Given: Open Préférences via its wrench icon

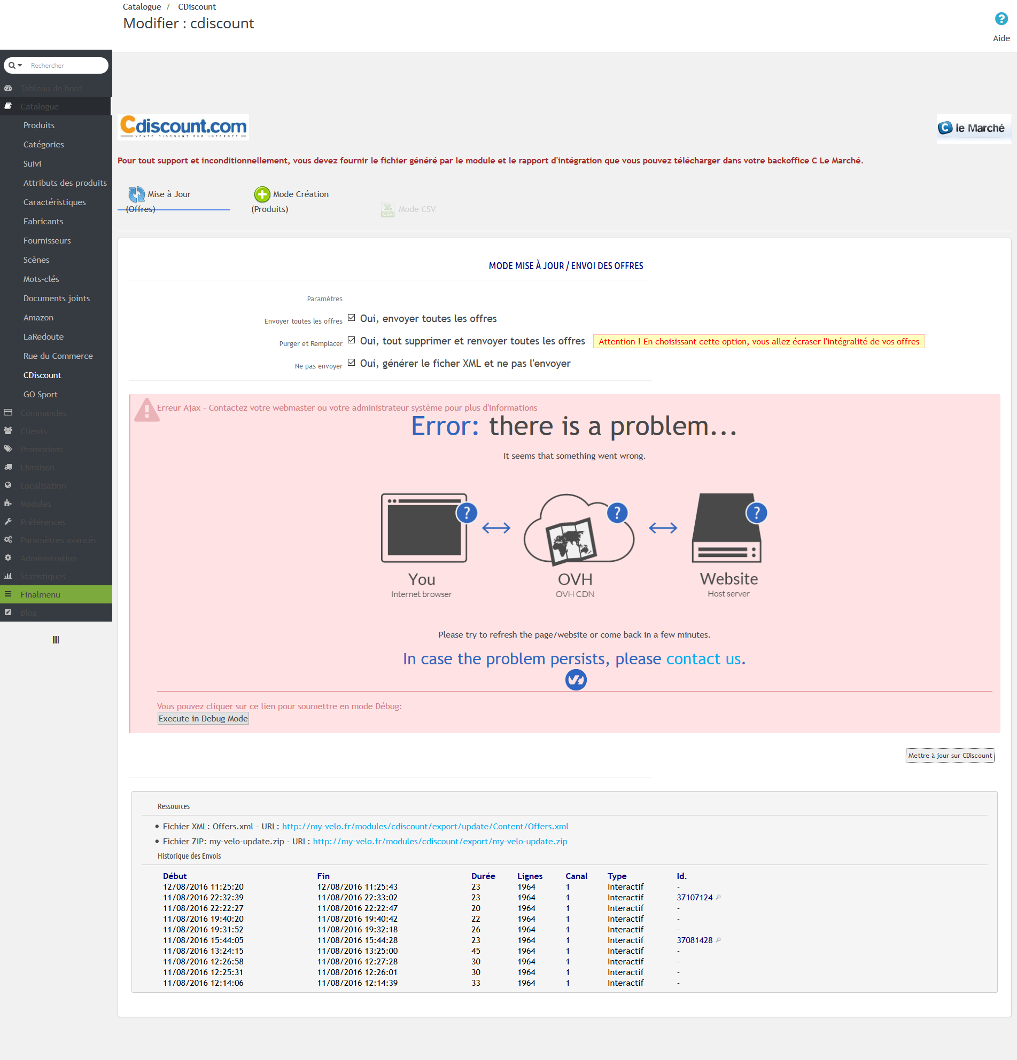Looking at the screenshot, I should coord(8,522).
